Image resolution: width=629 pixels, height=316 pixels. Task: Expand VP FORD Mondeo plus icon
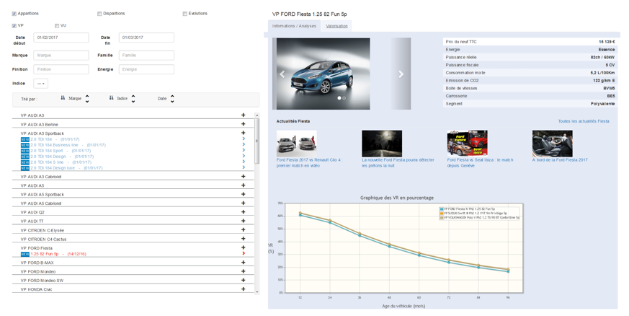tap(243, 271)
